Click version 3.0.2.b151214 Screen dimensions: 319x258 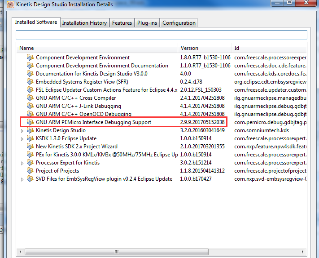[196, 163]
